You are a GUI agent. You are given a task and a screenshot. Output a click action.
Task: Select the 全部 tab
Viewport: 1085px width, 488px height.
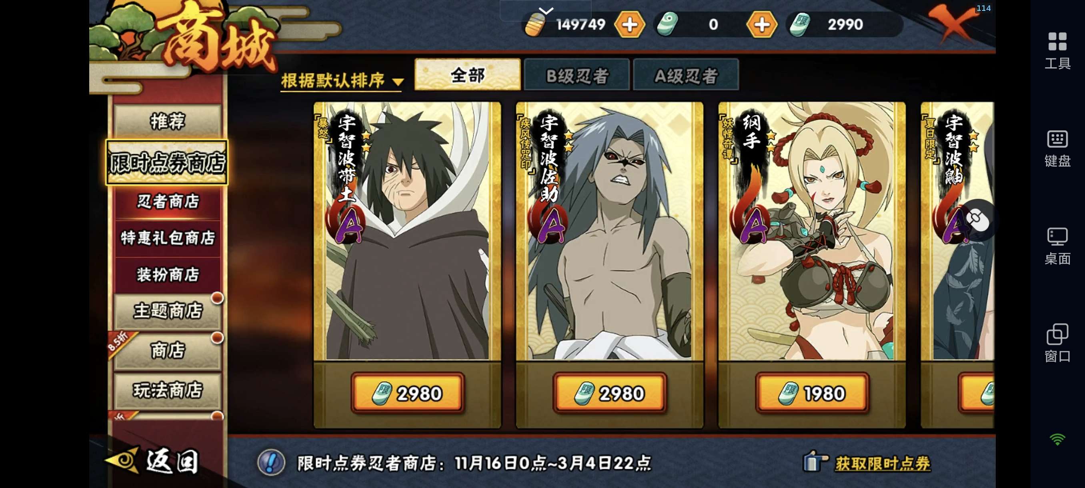468,75
